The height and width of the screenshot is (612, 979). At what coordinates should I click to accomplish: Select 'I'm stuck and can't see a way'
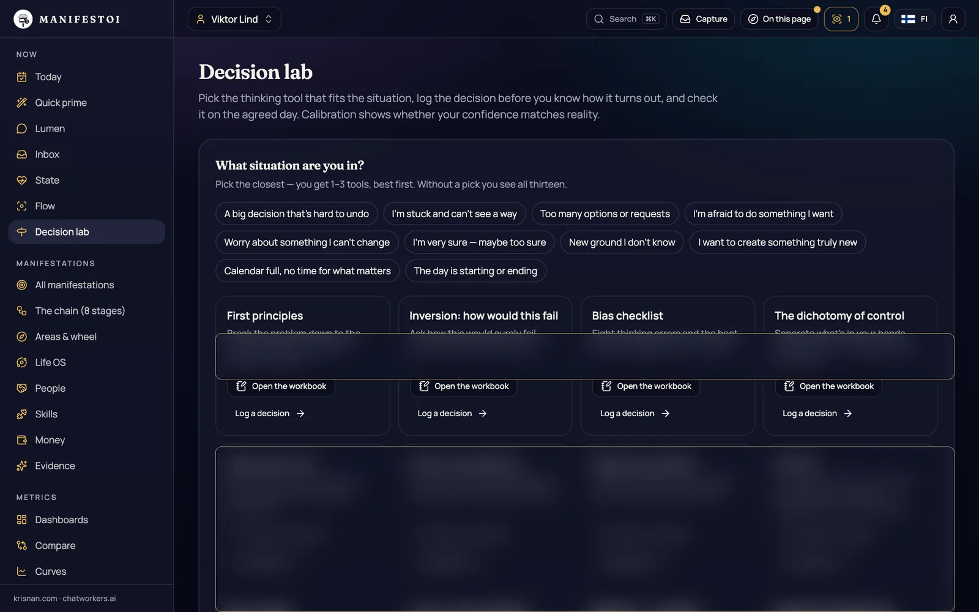(x=455, y=214)
